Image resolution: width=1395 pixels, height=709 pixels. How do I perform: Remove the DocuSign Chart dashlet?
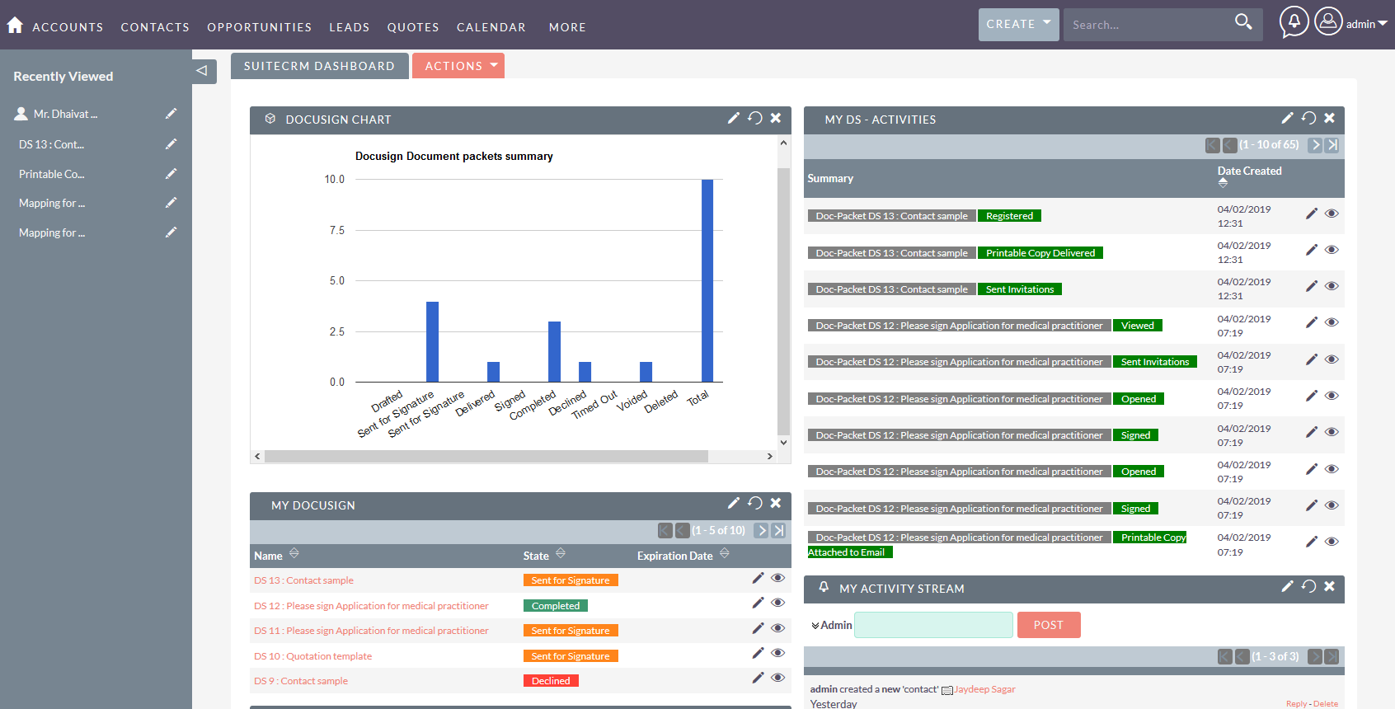tap(776, 118)
